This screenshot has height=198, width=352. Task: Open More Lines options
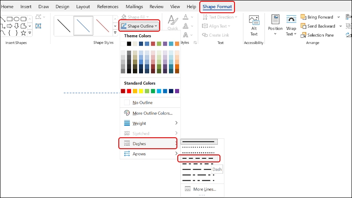tap(202, 189)
